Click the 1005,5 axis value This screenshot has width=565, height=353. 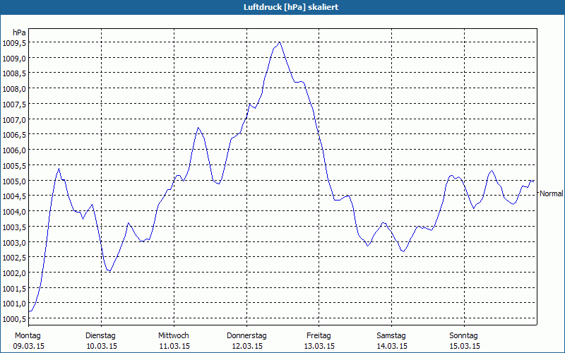pos(14,166)
